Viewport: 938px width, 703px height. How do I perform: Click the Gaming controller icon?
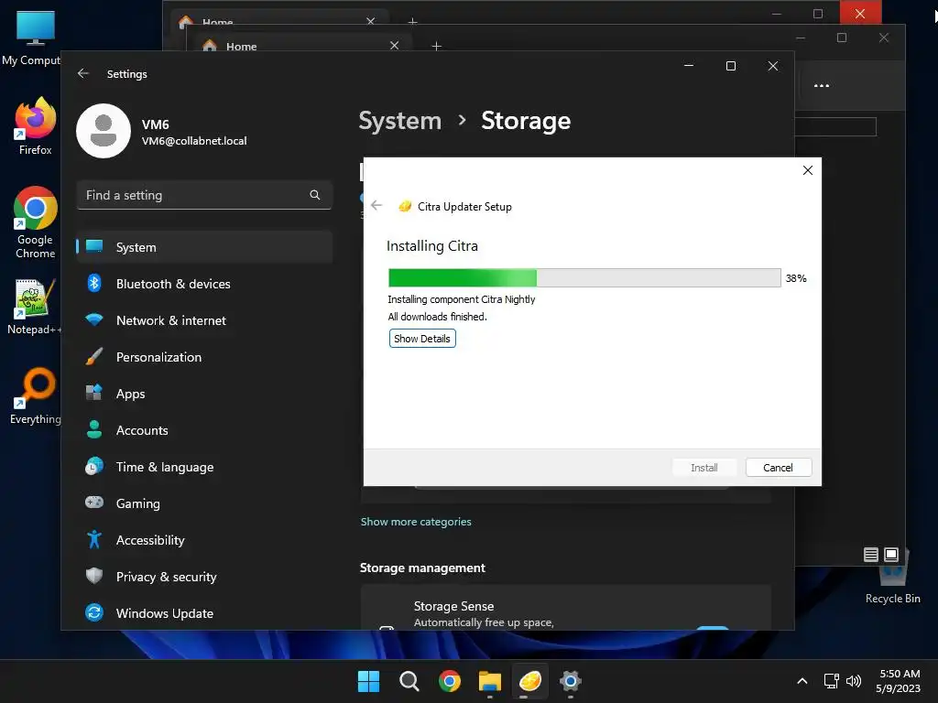point(94,503)
